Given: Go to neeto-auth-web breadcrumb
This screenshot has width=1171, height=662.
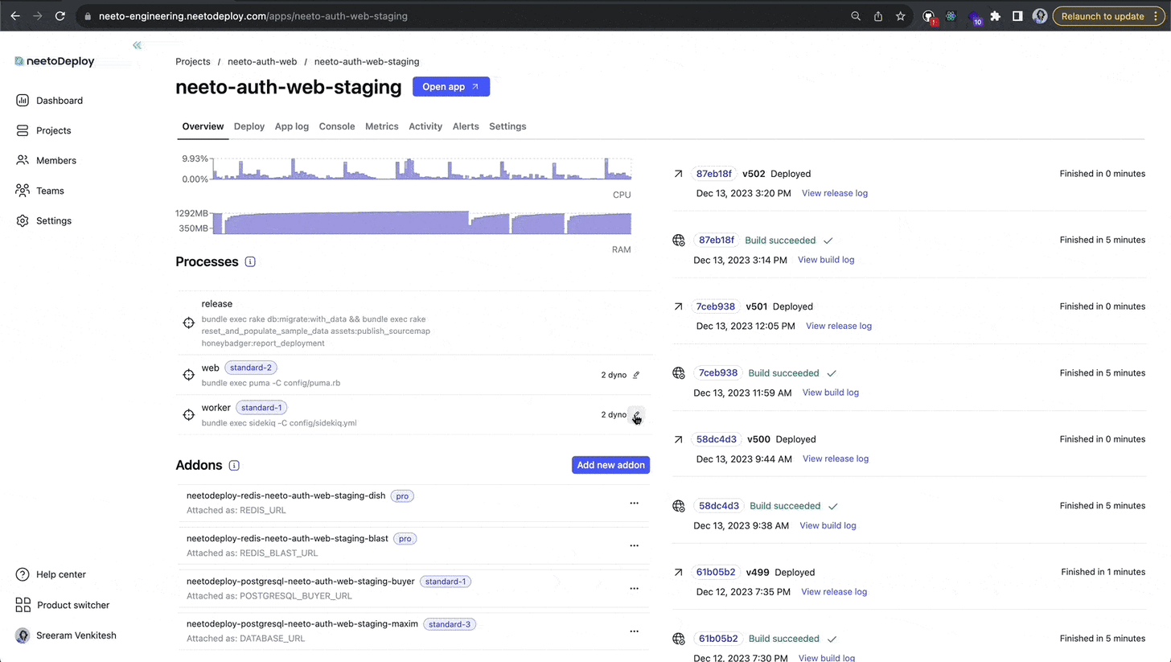Looking at the screenshot, I should coord(262,61).
